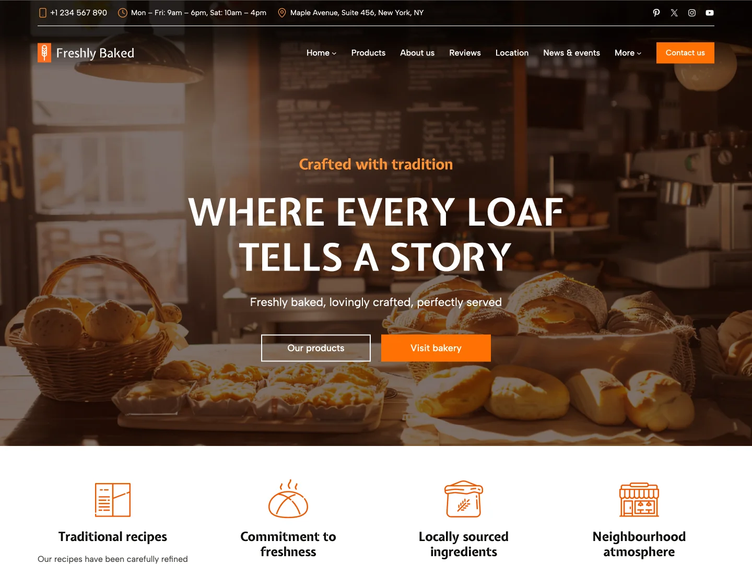Go to the Reviews menu item
Image resolution: width=752 pixels, height=564 pixels.
coord(465,53)
